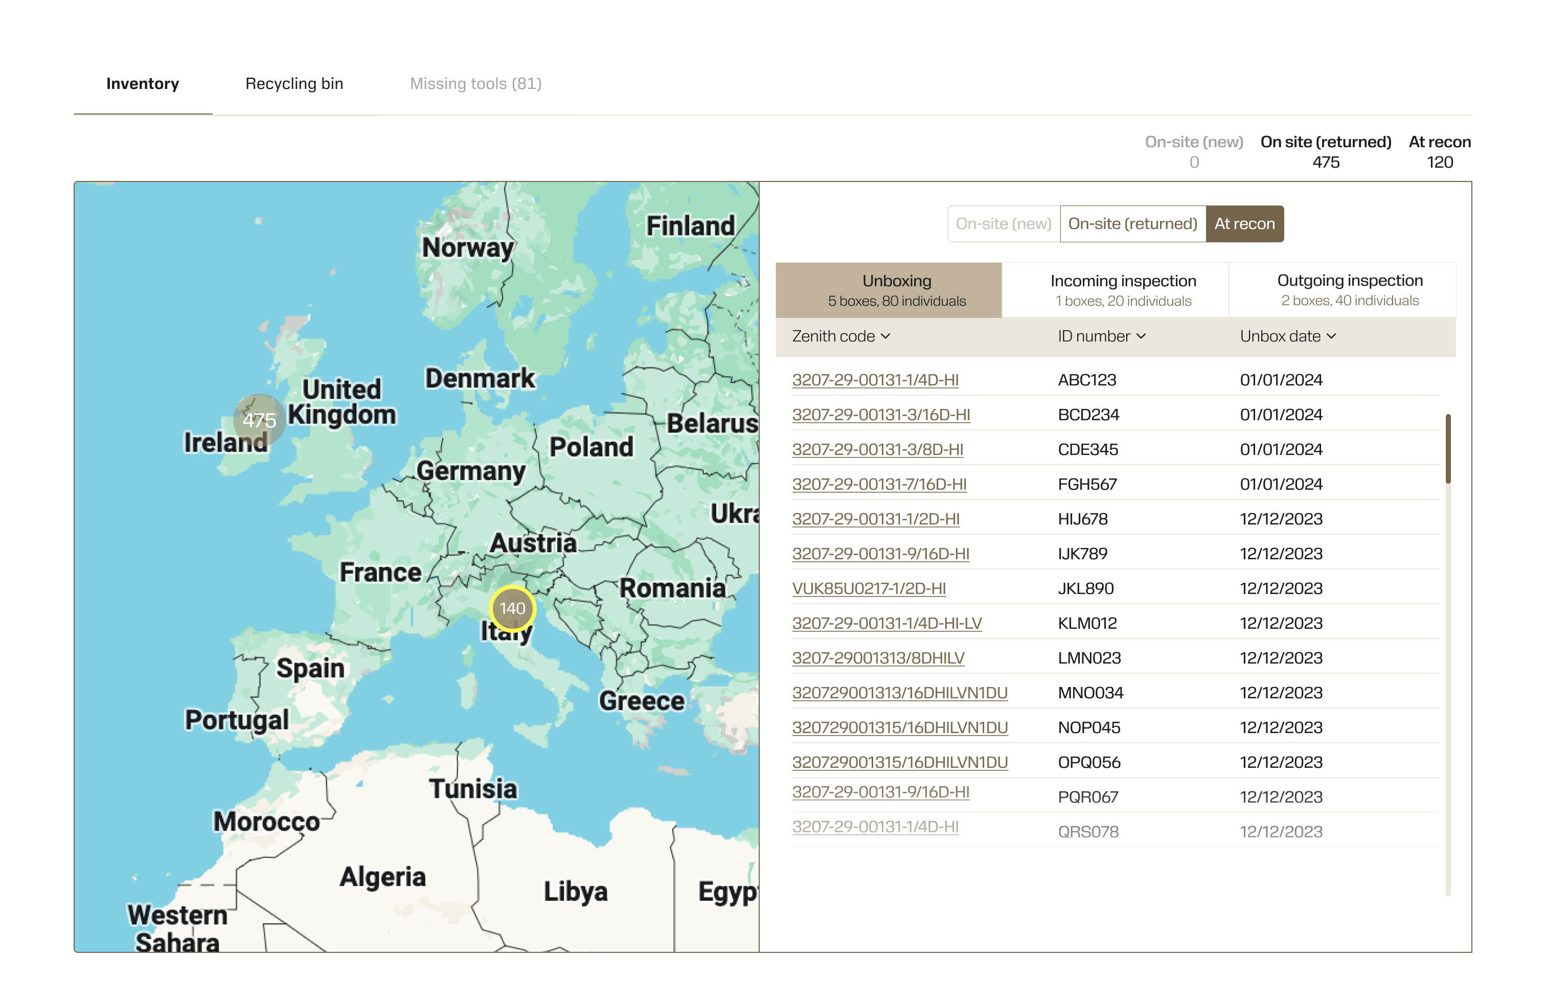This screenshot has width=1546, height=1004.
Task: Sort by Zenith code column chevron
Action: point(885,336)
